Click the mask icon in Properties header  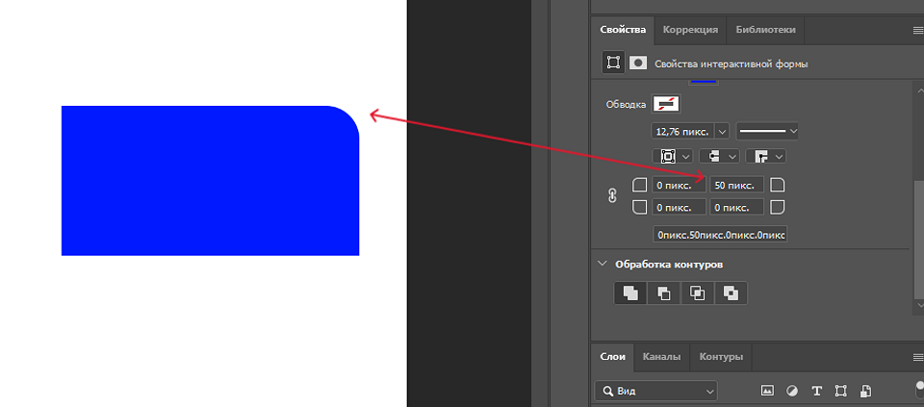coord(638,63)
